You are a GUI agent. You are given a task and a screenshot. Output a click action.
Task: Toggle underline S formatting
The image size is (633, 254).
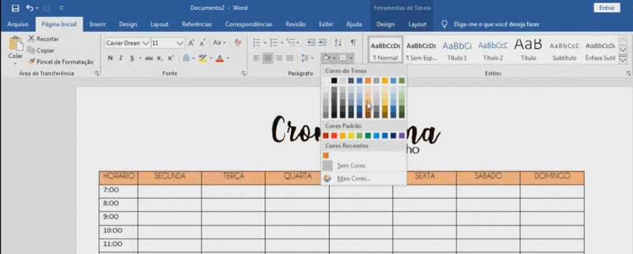click(132, 58)
